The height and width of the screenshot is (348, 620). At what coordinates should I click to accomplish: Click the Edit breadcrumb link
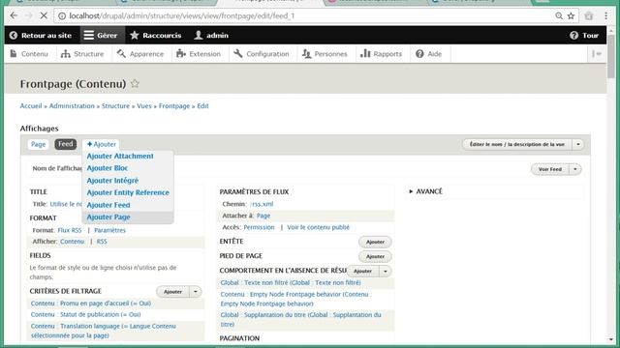202,106
